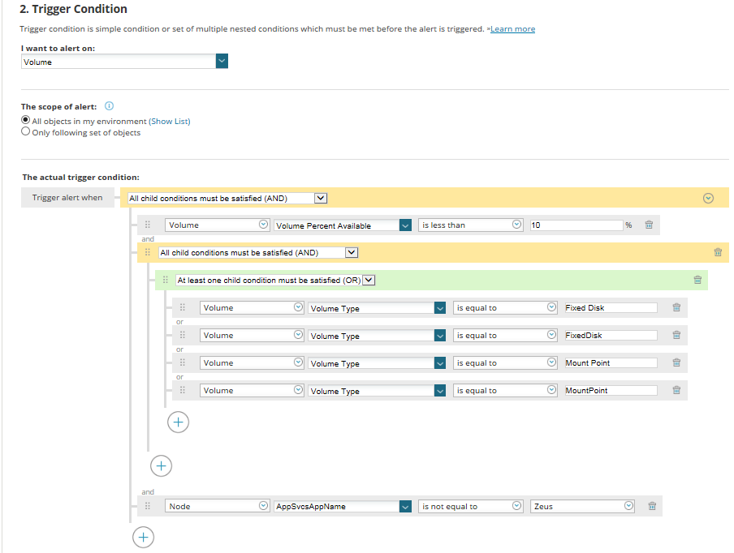The height and width of the screenshot is (553, 734).
Task: Delete the green OR condition group
Action: [697, 281]
